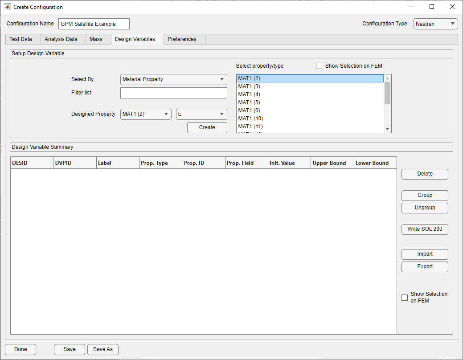Click the property list scroll-up arrow
Screen dimensions: 463x360
(387, 78)
